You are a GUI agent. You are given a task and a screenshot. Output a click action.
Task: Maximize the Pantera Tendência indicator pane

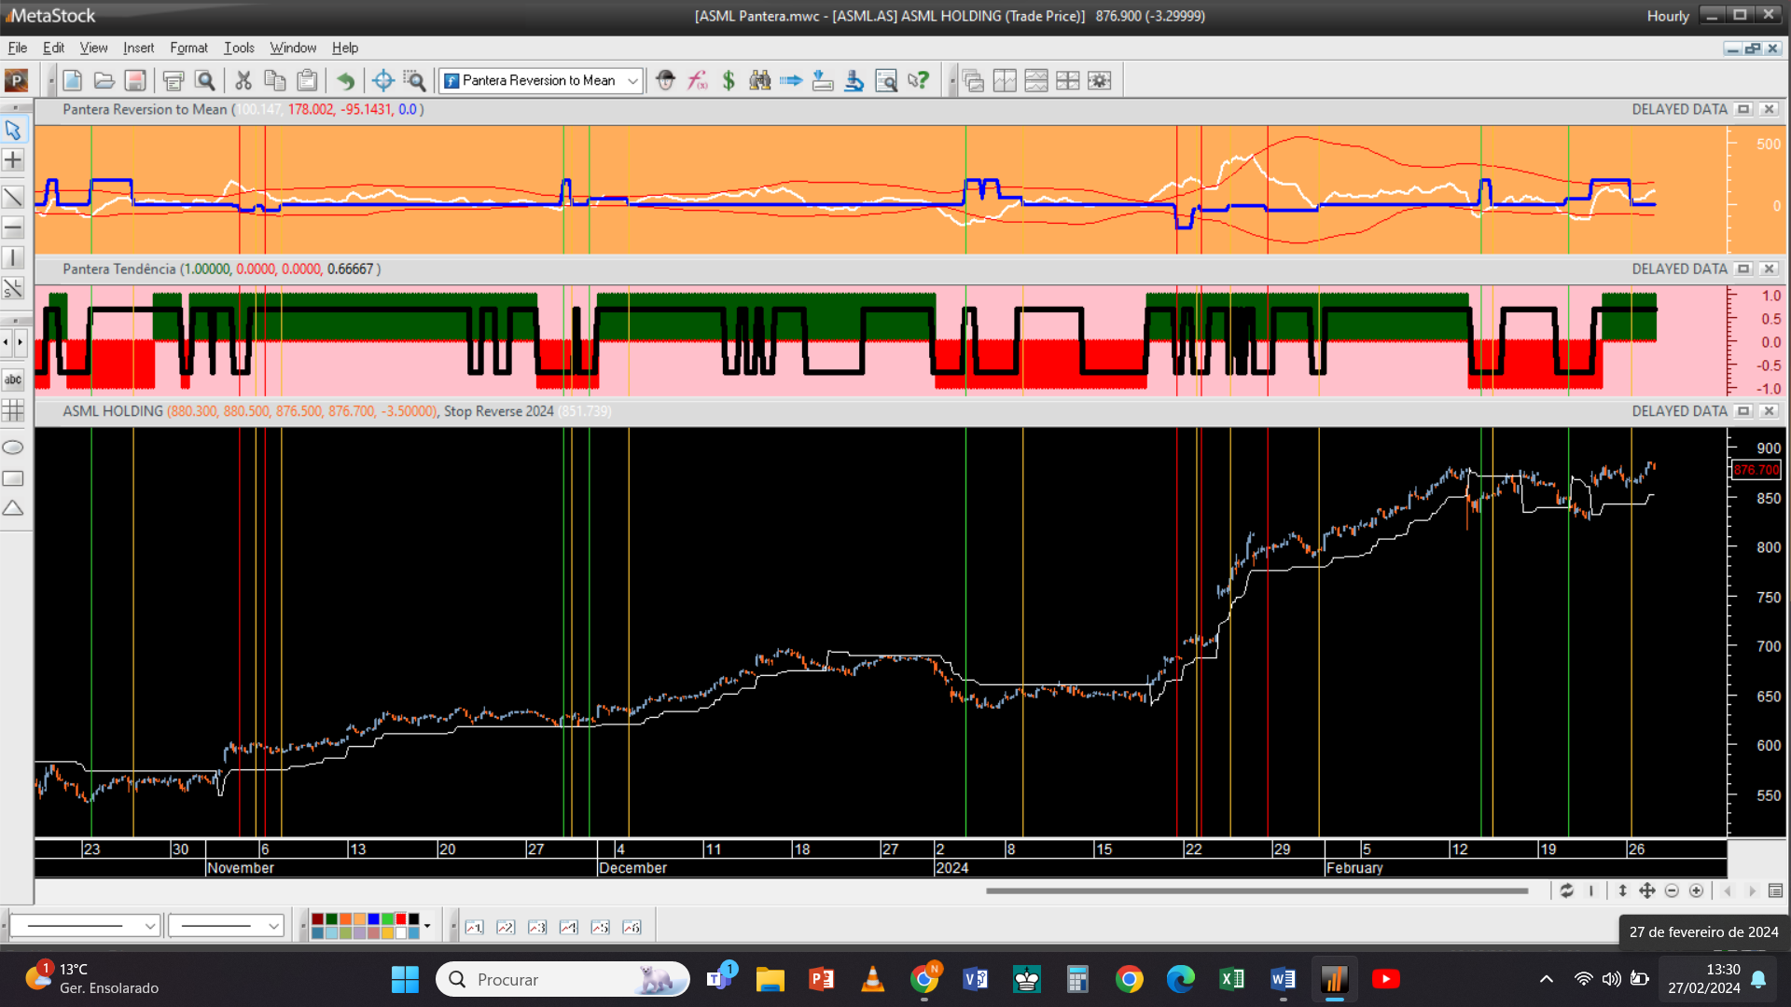(1742, 269)
